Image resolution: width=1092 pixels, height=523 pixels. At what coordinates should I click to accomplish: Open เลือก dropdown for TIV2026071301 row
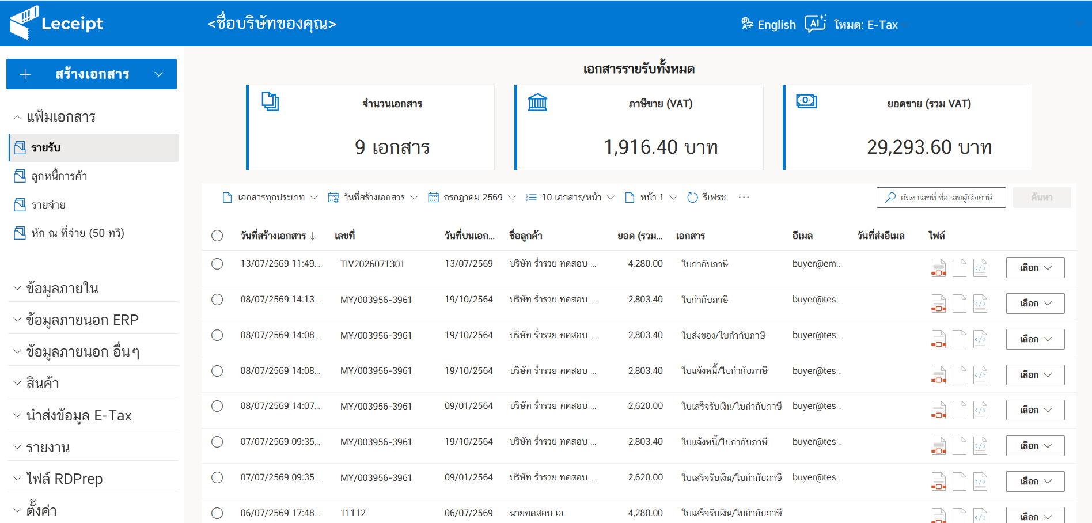point(1035,268)
